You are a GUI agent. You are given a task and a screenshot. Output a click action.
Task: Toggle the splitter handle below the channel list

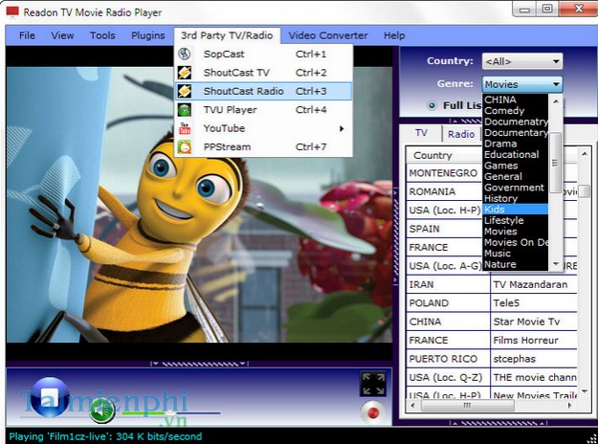[498, 423]
